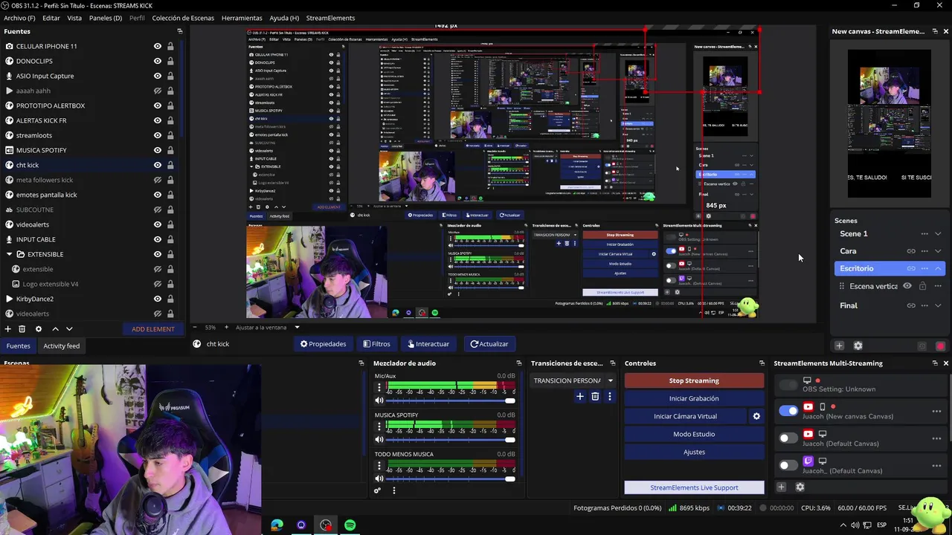952x535 pixels.
Task: Open the StreamElements menu
Action: pyautogui.click(x=330, y=18)
